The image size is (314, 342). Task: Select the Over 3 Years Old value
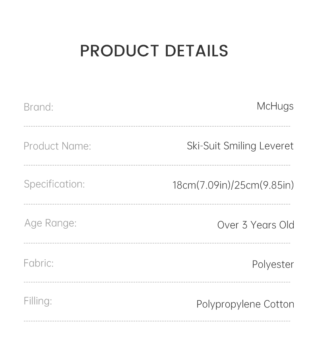click(x=256, y=225)
